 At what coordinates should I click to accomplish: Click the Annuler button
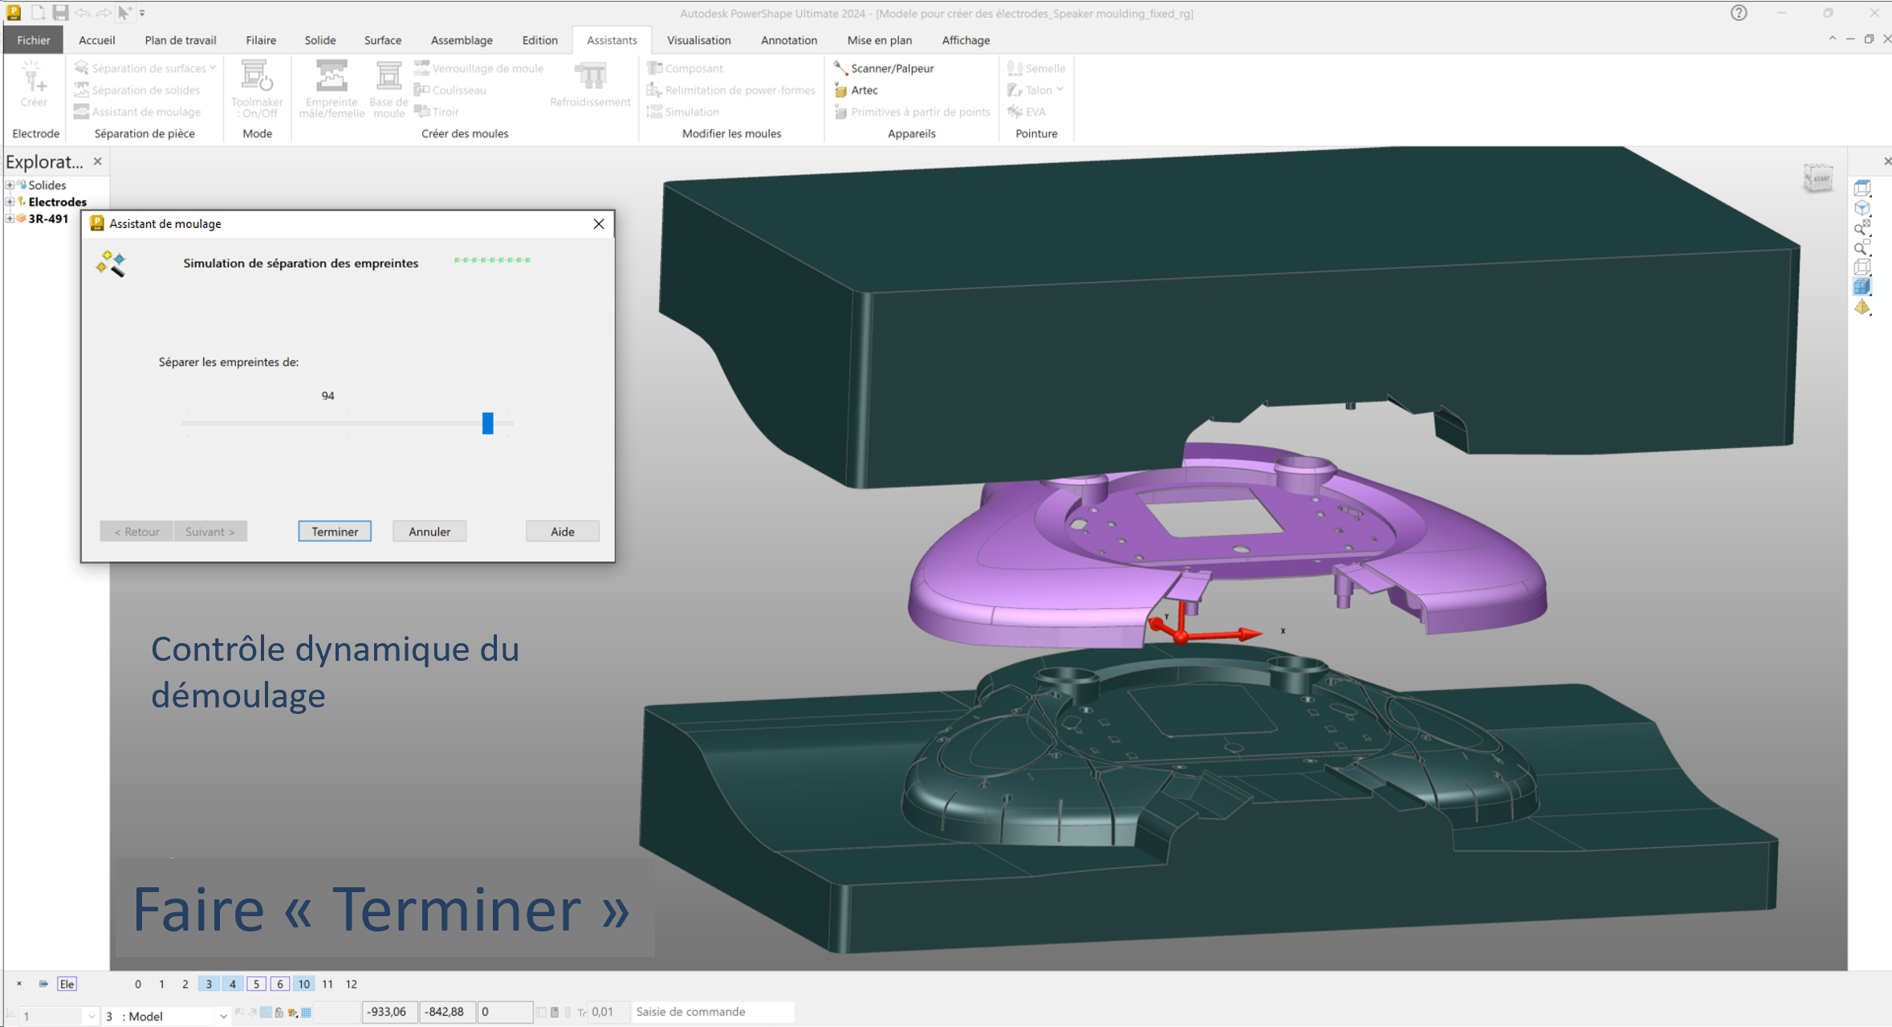point(429,532)
